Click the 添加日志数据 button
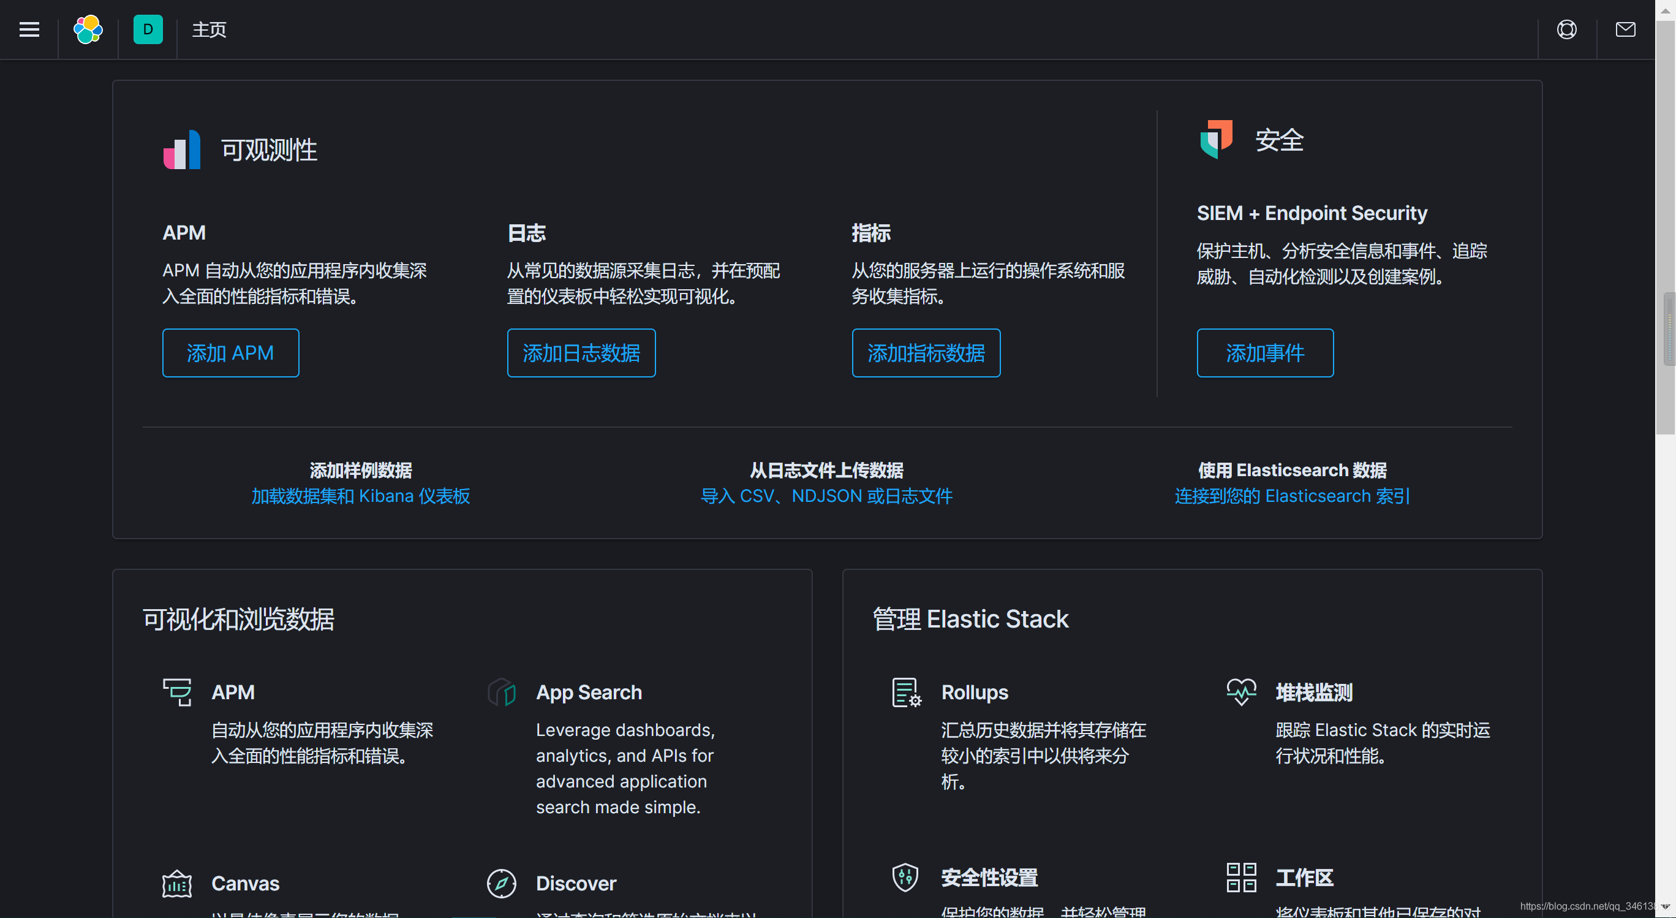This screenshot has height=918, width=1676. pyautogui.click(x=581, y=353)
